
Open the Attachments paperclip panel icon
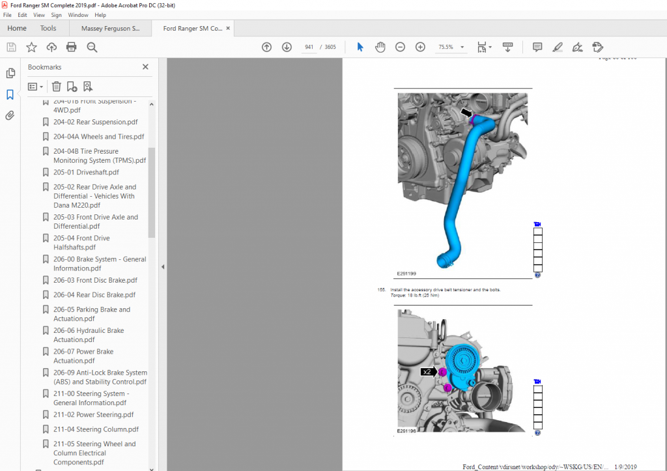10,115
